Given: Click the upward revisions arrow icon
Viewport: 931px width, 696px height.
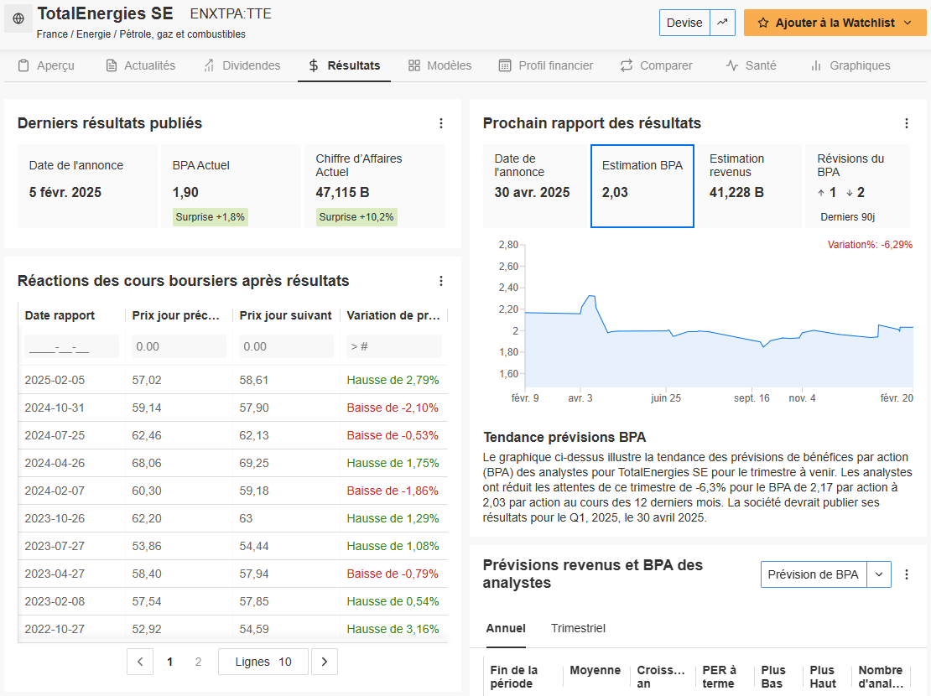Looking at the screenshot, I should click(821, 192).
